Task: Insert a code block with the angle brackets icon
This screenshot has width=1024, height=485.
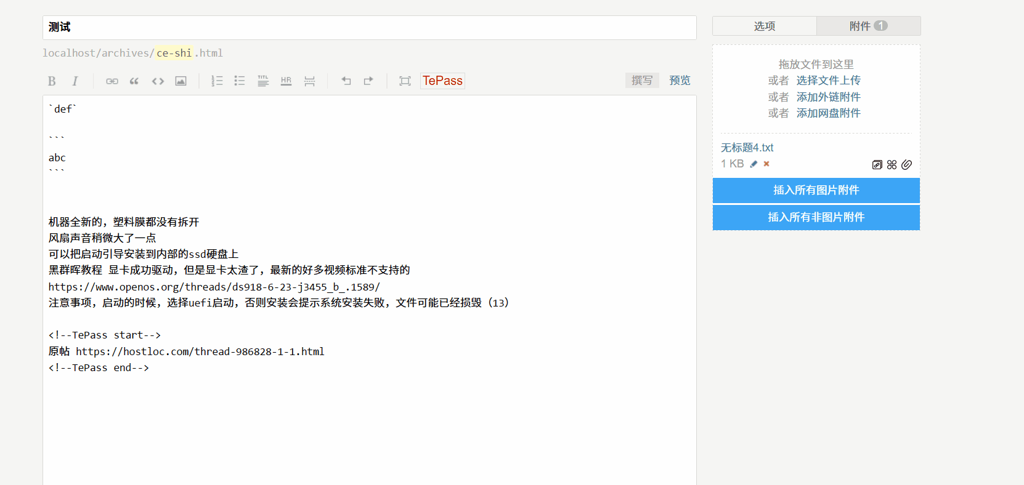Action: point(158,81)
